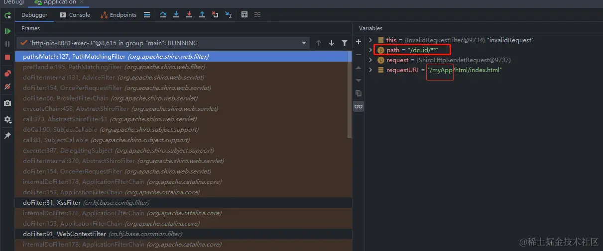Resume program execution
The image size is (603, 251).
(7, 31)
